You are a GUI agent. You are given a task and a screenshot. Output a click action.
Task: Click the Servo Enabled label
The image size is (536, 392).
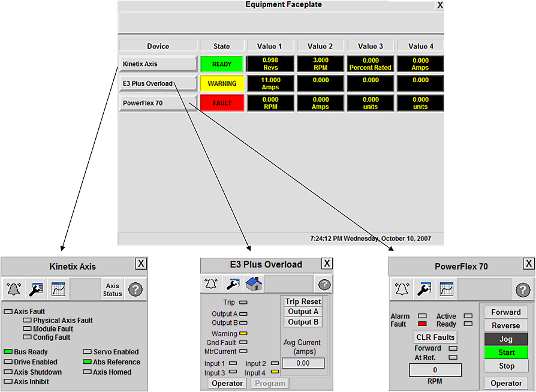tap(116, 352)
